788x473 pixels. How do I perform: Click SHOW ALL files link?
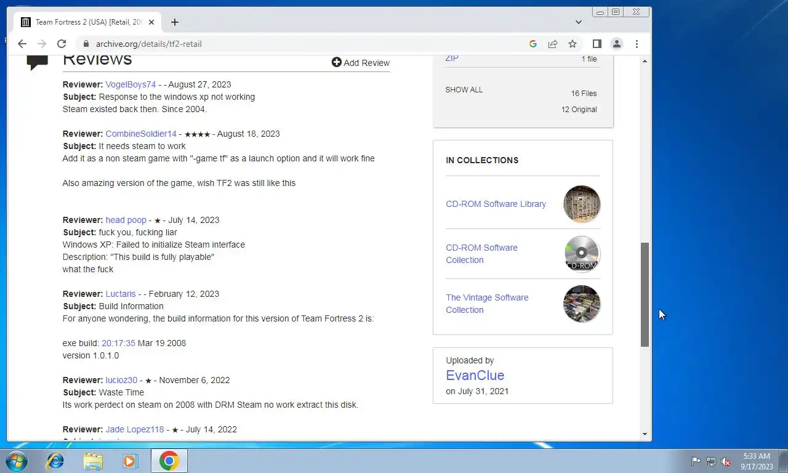coord(464,90)
